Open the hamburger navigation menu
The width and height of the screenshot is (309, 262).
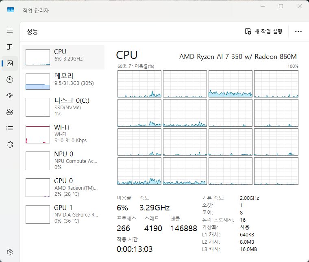[10, 31]
